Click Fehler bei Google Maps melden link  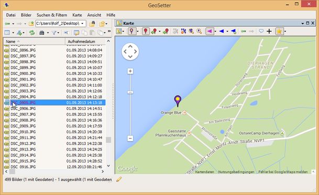(283, 172)
